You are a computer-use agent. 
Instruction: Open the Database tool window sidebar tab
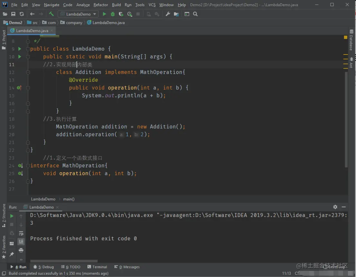(351, 40)
